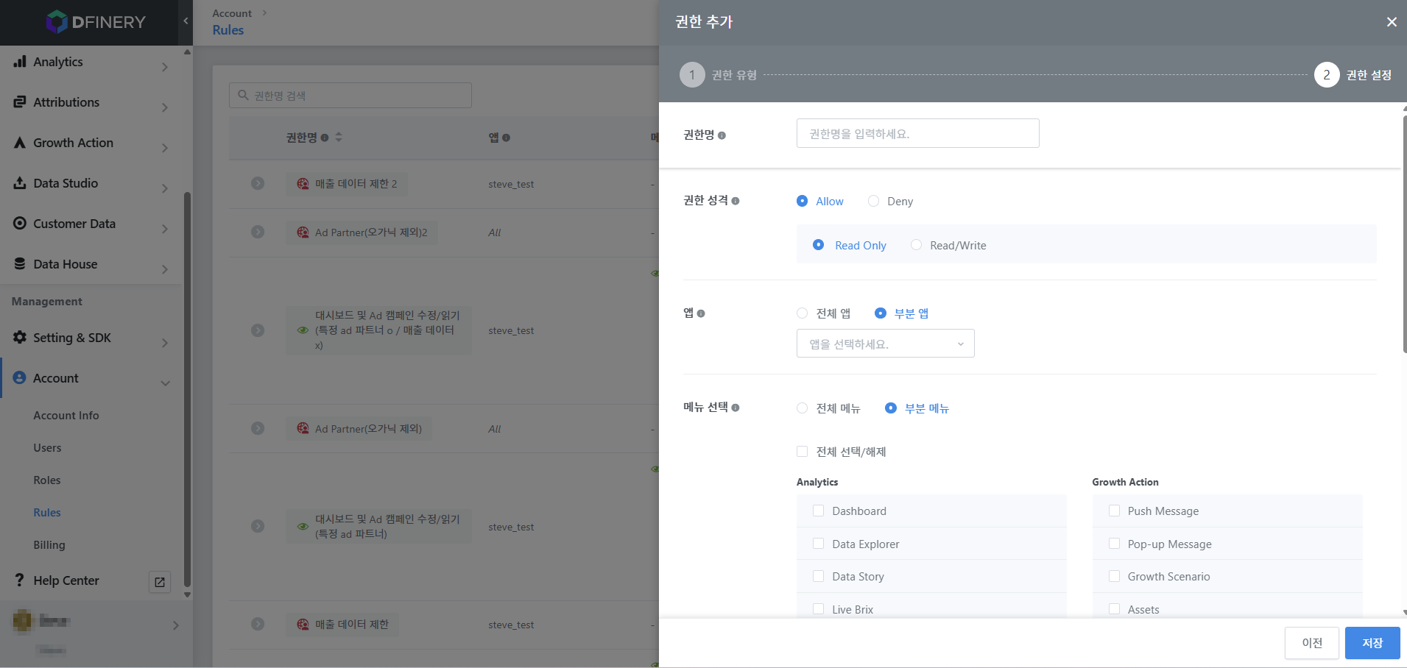Screen dimensions: 1407x668
Task: Click deny icon on Ad Partner(오가닉 제외)2 rule
Action: point(303,232)
